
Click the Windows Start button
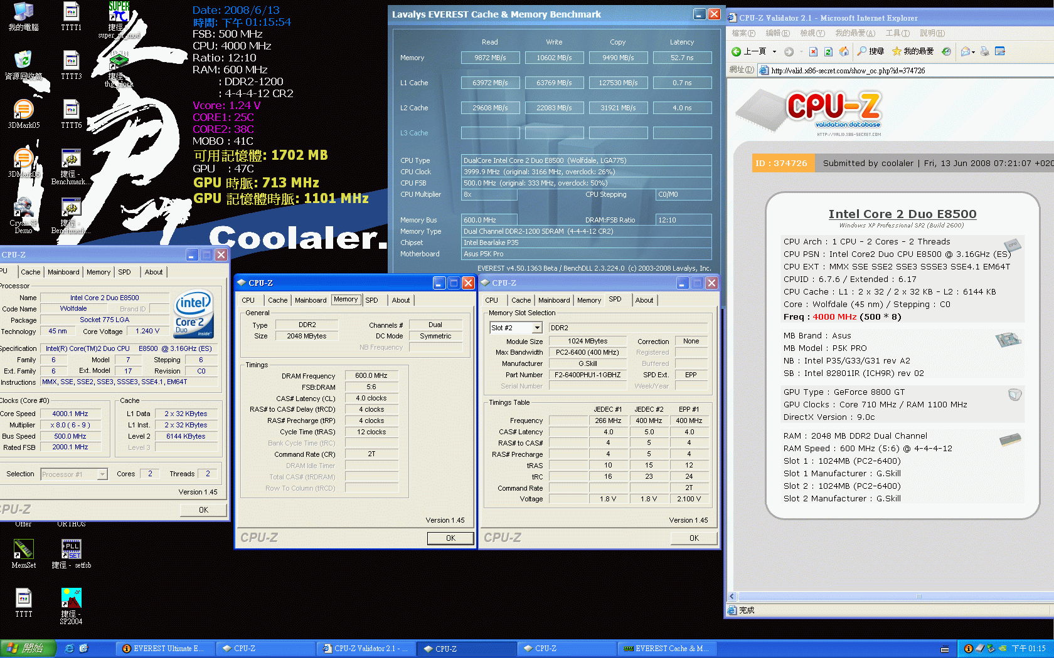click(28, 649)
